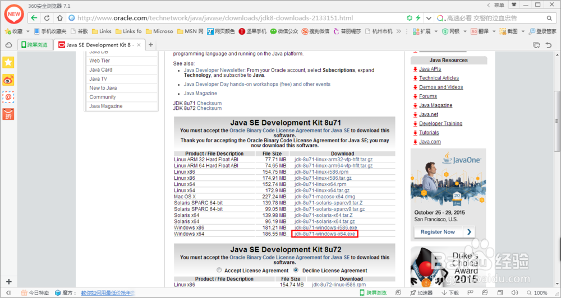Open 下载 downloads in the status bar
Screen dimensions: 561x298
point(450,292)
